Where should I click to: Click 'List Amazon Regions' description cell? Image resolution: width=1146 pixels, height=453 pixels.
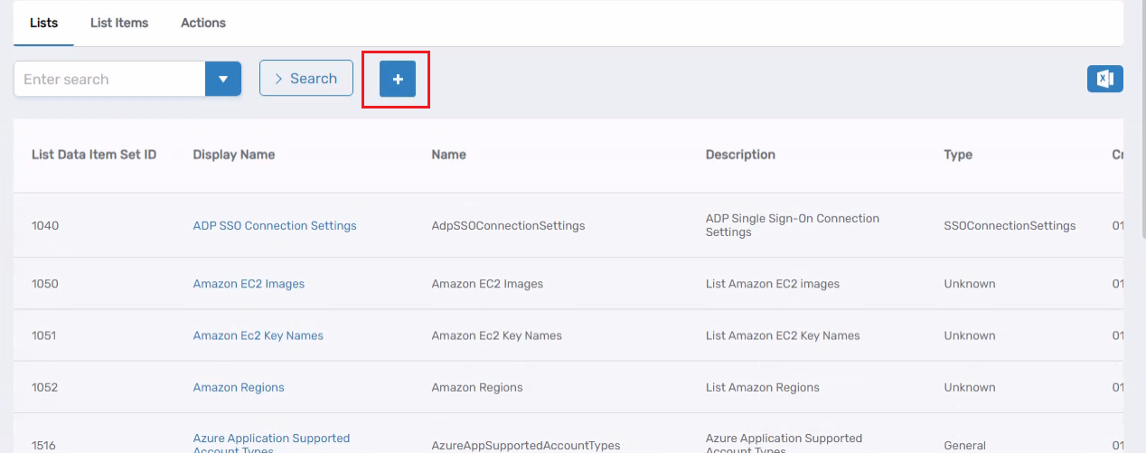pos(762,387)
